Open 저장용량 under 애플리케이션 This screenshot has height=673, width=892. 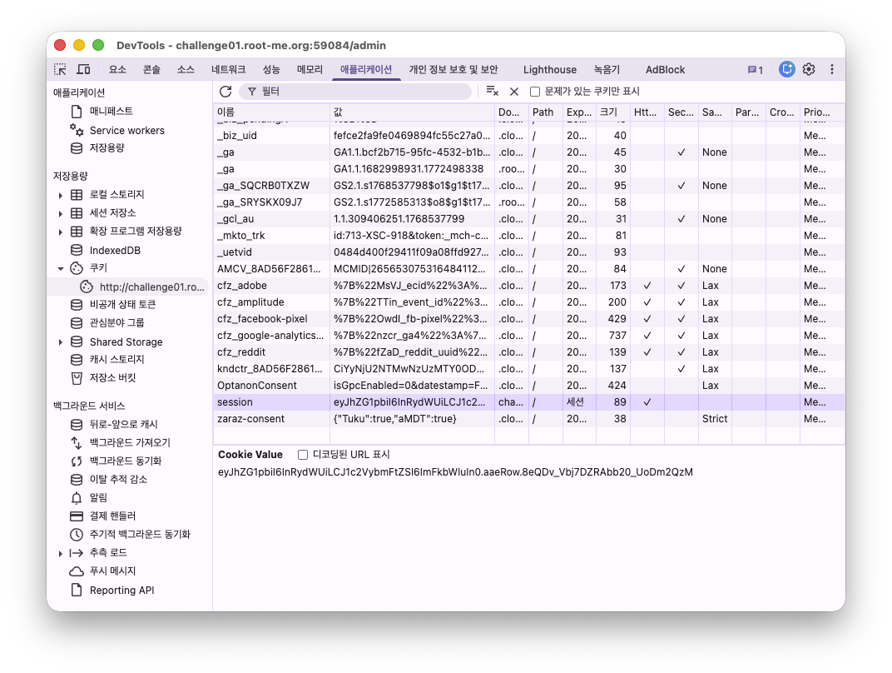[x=107, y=148]
